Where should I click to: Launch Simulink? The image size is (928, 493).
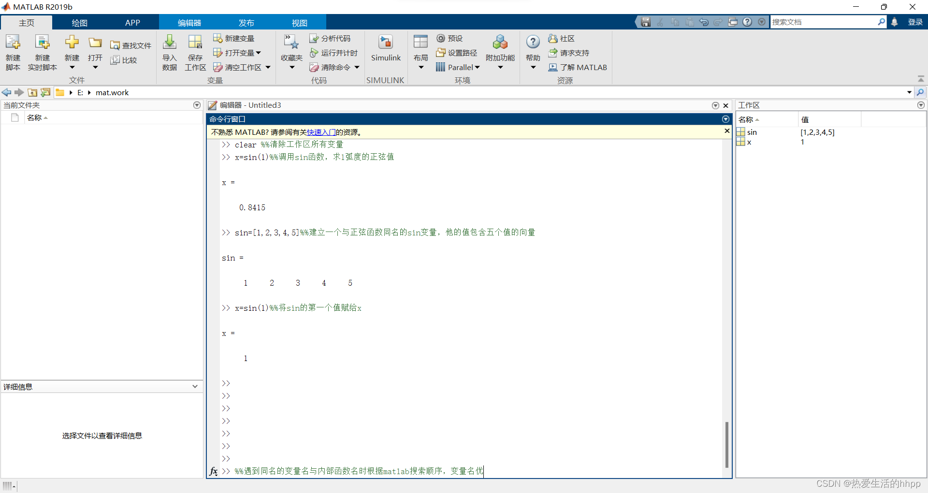point(385,48)
